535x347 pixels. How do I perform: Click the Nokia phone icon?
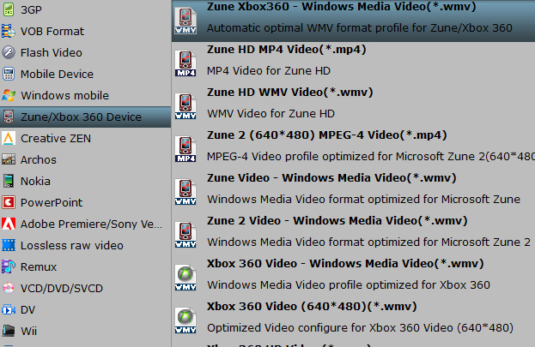pyautogui.click(x=9, y=181)
